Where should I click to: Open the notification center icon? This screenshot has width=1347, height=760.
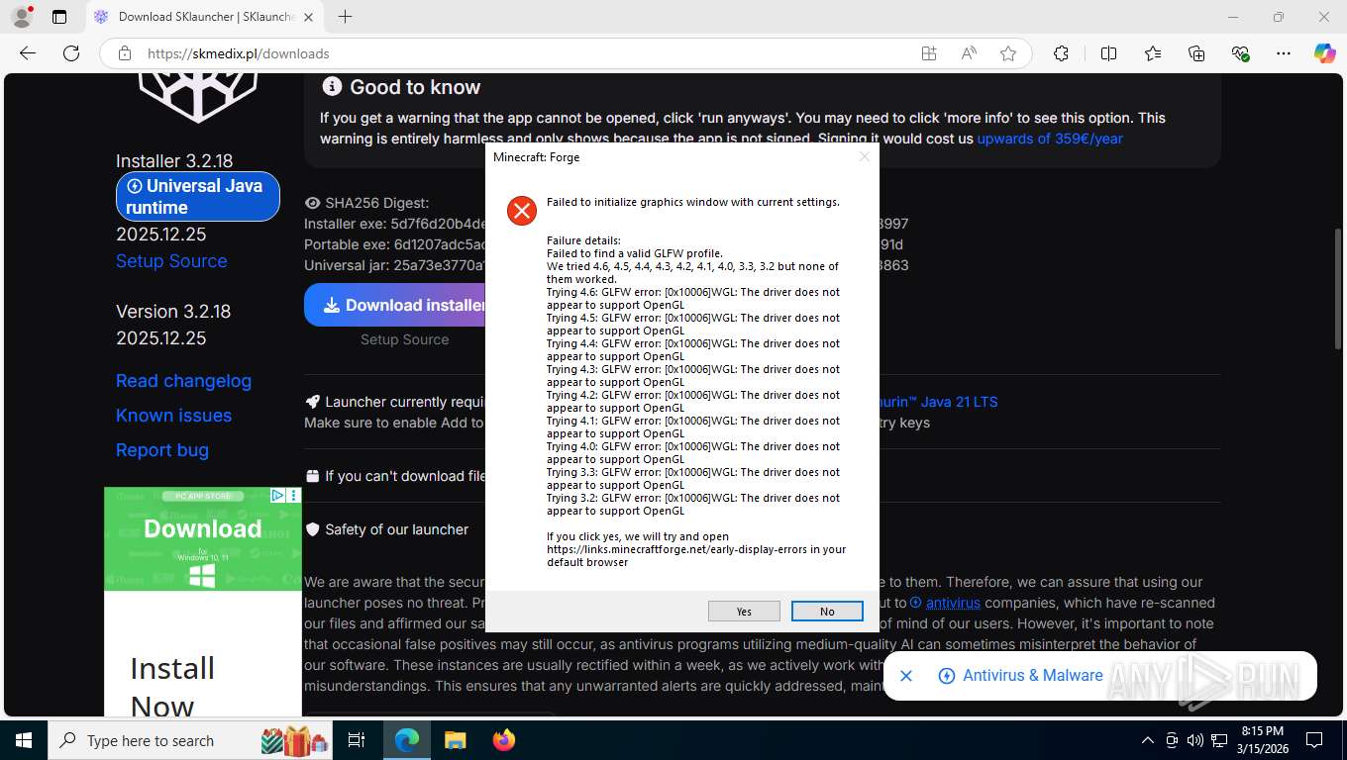pos(1314,740)
